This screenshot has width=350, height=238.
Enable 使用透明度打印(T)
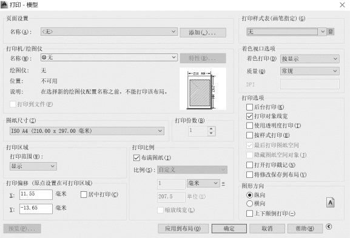249,126
